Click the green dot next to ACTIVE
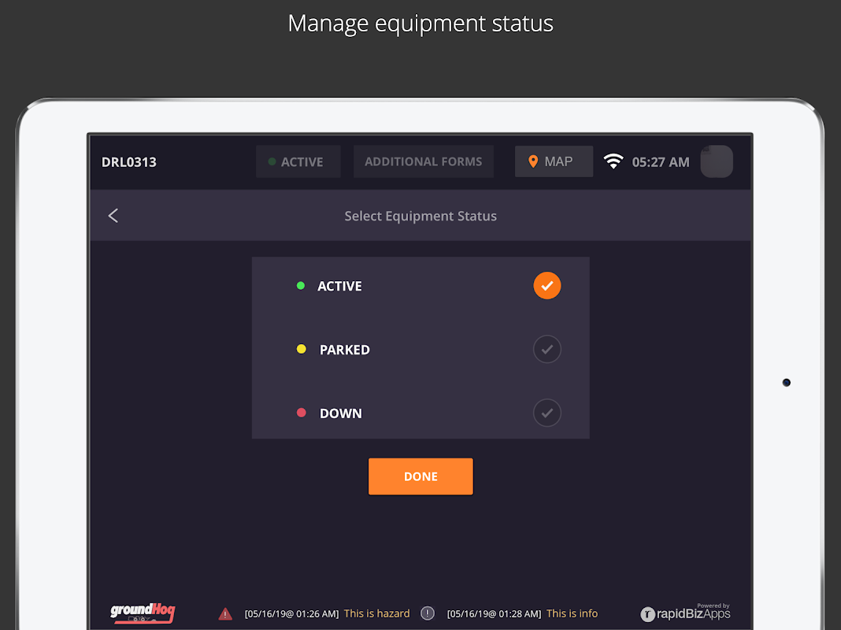The height and width of the screenshot is (630, 841). click(x=301, y=286)
